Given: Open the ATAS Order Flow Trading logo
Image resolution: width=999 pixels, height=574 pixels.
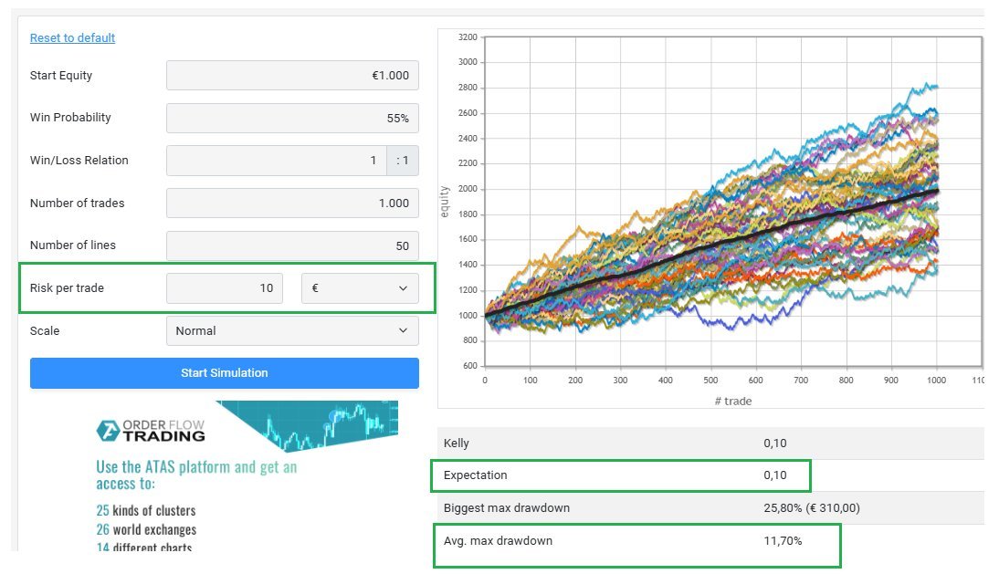Looking at the screenshot, I should (x=151, y=431).
